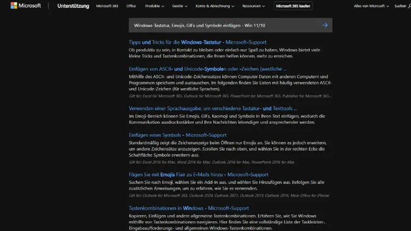411x231 pixels.
Task: Click the Microsoft logo icon
Action: pyautogui.click(x=14, y=5)
